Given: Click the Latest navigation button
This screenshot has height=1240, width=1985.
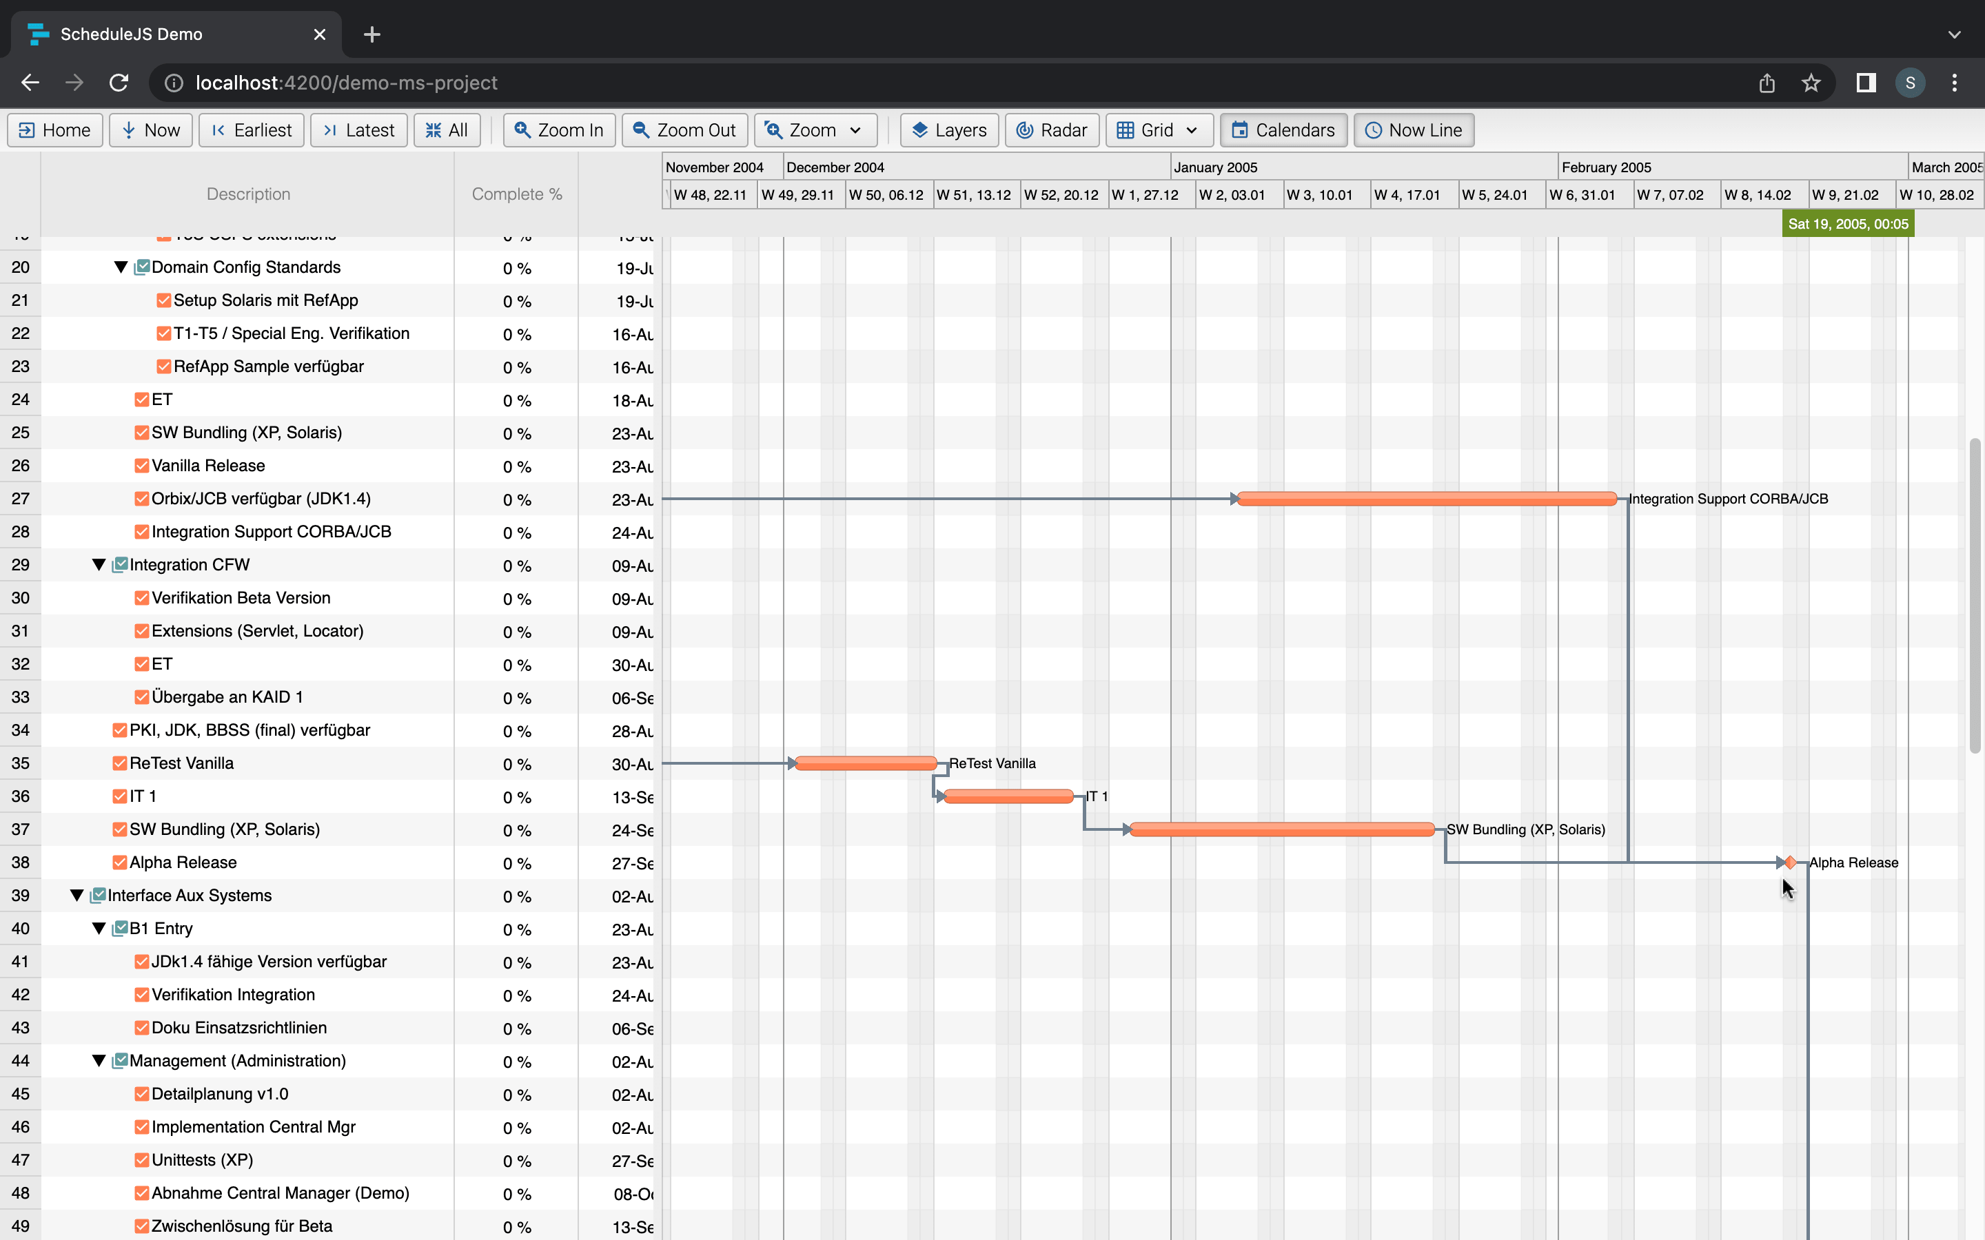Looking at the screenshot, I should tap(358, 130).
